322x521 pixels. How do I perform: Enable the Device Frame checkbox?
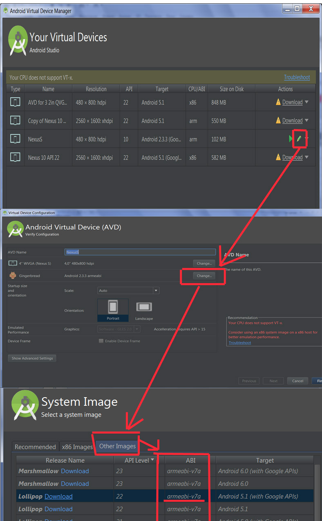click(x=101, y=341)
